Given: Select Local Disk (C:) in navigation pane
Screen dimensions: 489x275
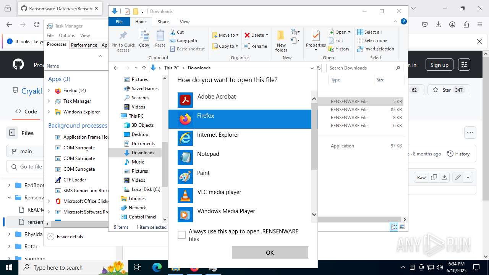Looking at the screenshot, I should [146, 189].
